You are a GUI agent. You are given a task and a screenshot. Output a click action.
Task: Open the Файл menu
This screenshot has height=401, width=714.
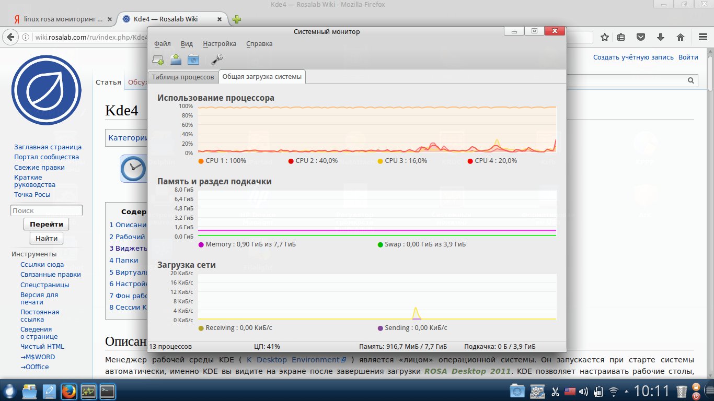[163, 44]
